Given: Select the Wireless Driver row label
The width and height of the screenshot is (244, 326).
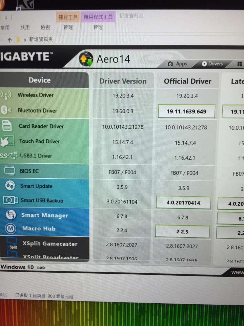Looking at the screenshot, I should pyautogui.click(x=36, y=95).
